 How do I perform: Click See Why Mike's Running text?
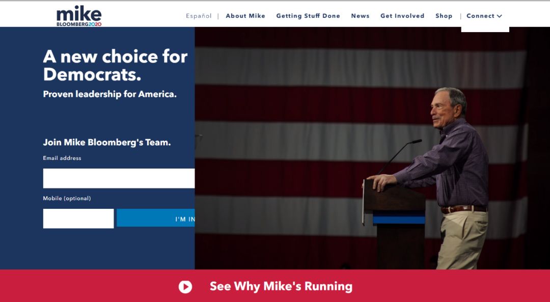pos(281,286)
